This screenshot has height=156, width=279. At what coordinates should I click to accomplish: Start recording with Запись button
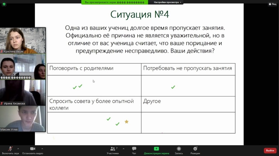point(179,150)
